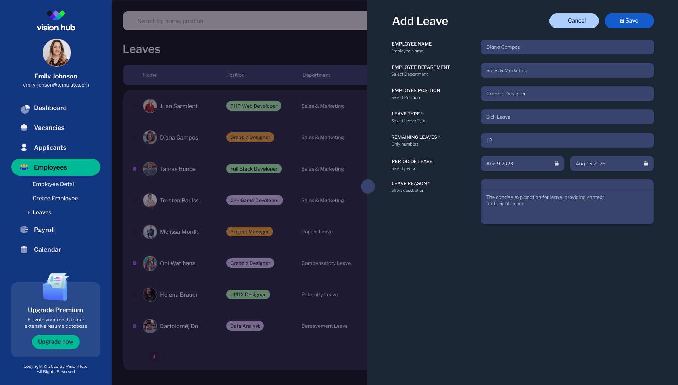Select the Employees menu item

click(56, 167)
